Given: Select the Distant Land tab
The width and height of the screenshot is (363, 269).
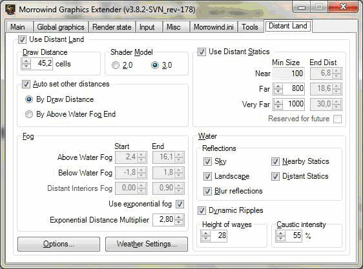Looking at the screenshot, I should [288, 26].
